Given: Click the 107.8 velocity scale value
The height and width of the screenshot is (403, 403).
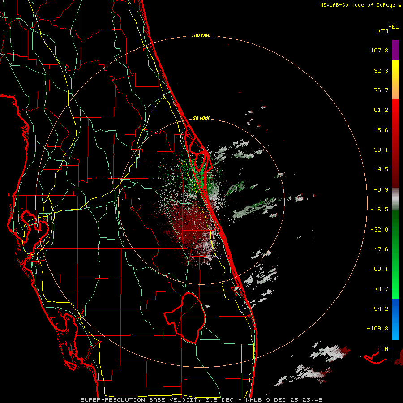Looking at the screenshot, I should pyautogui.click(x=379, y=50).
